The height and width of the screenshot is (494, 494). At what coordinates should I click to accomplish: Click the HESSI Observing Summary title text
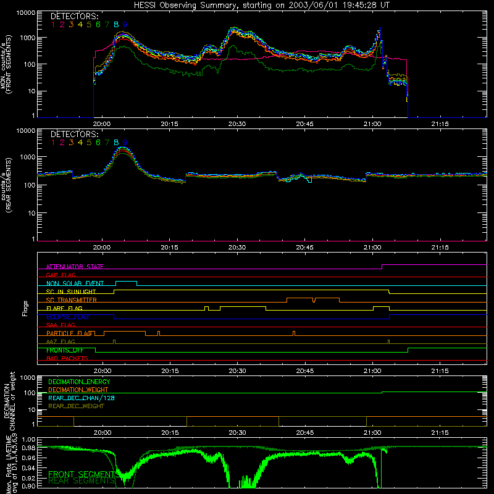tap(261, 5)
